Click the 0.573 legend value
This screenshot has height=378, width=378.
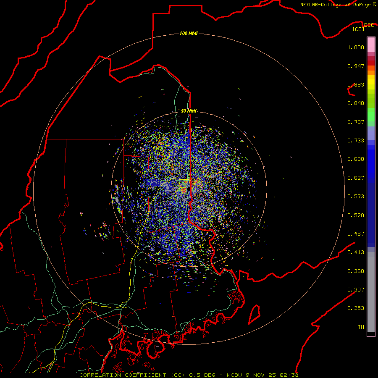(356, 197)
